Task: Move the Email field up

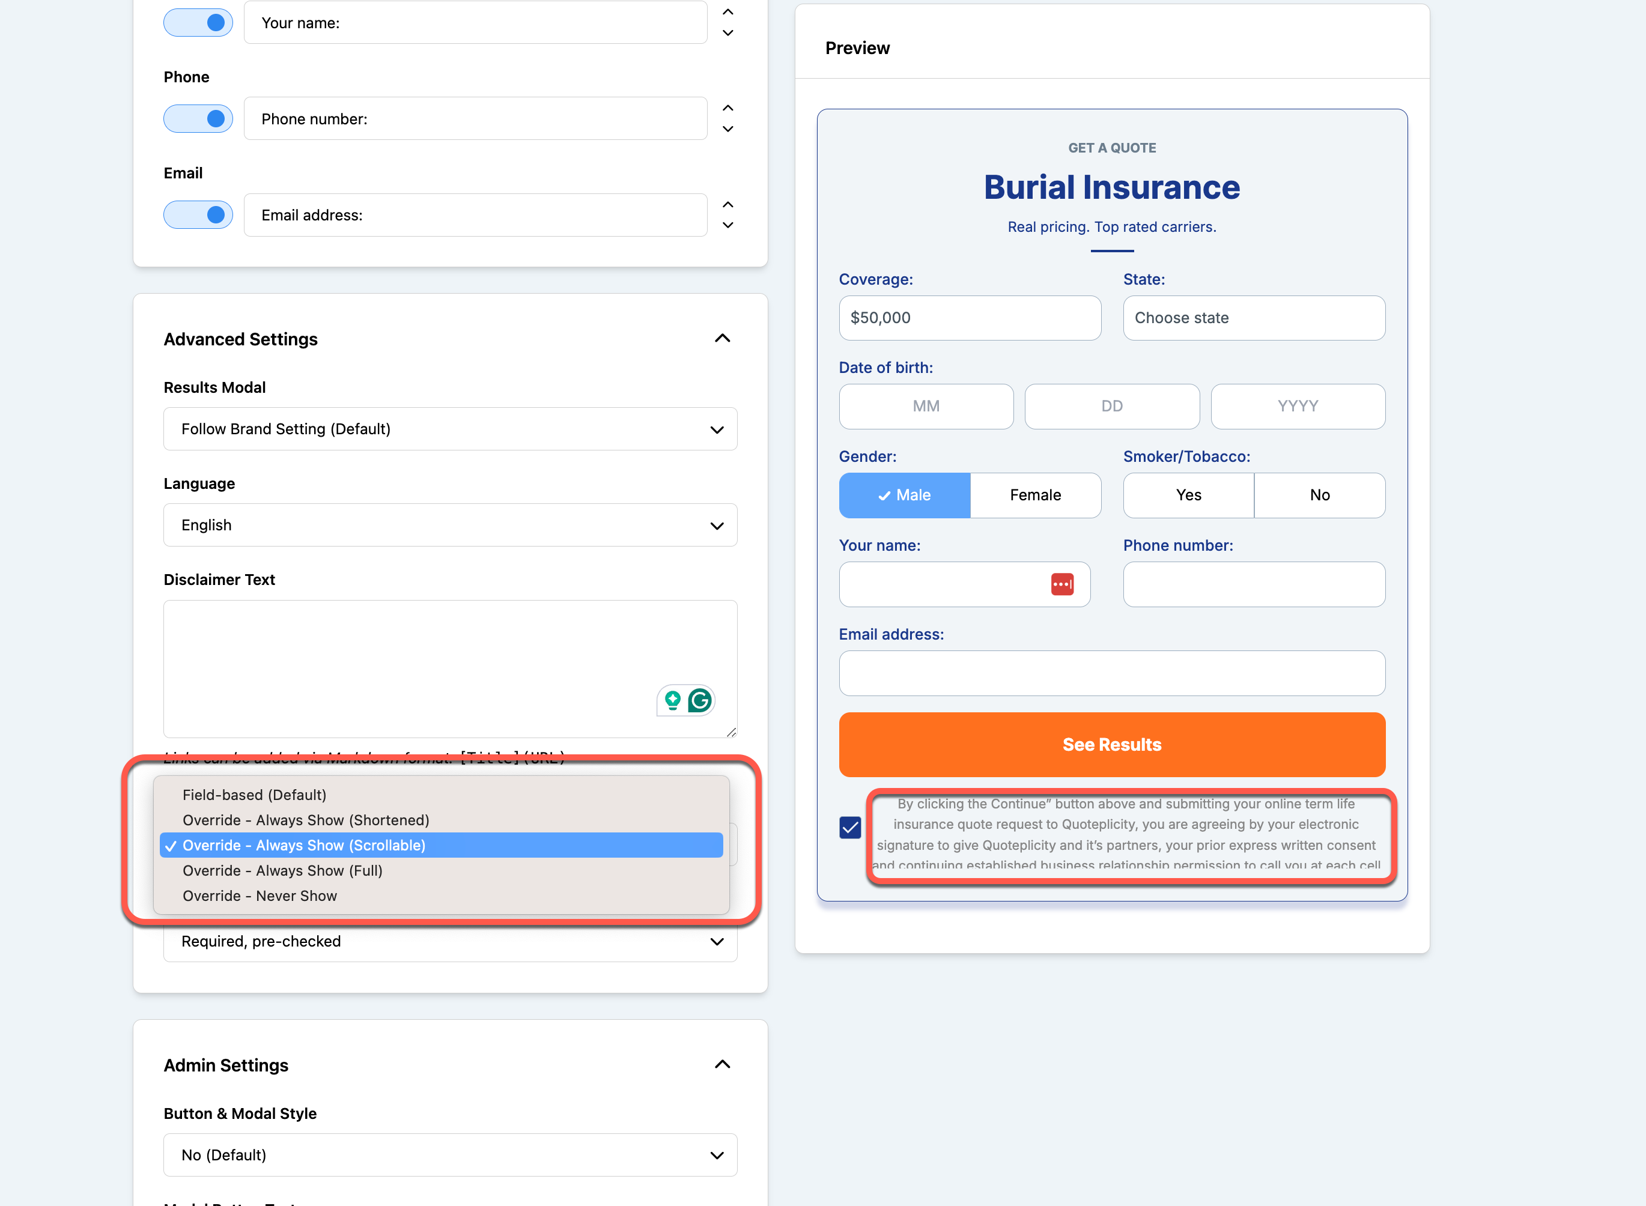Action: tap(727, 204)
